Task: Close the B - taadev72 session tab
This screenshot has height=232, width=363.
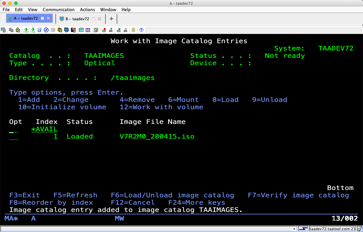Action: [100, 19]
